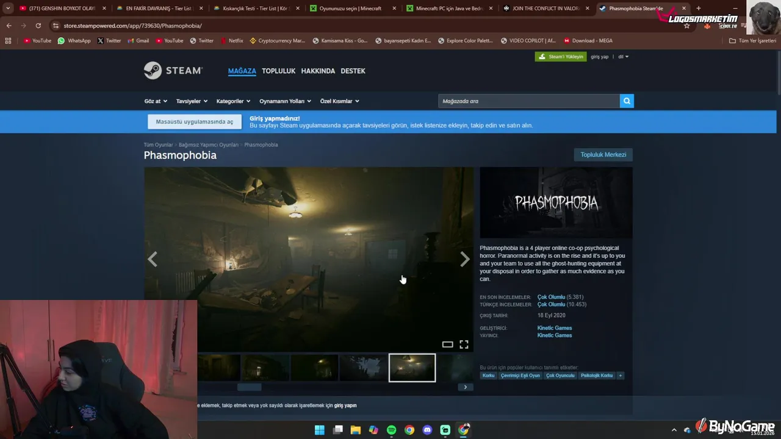
Task: Click giriş yap in the header
Action: [599, 57]
